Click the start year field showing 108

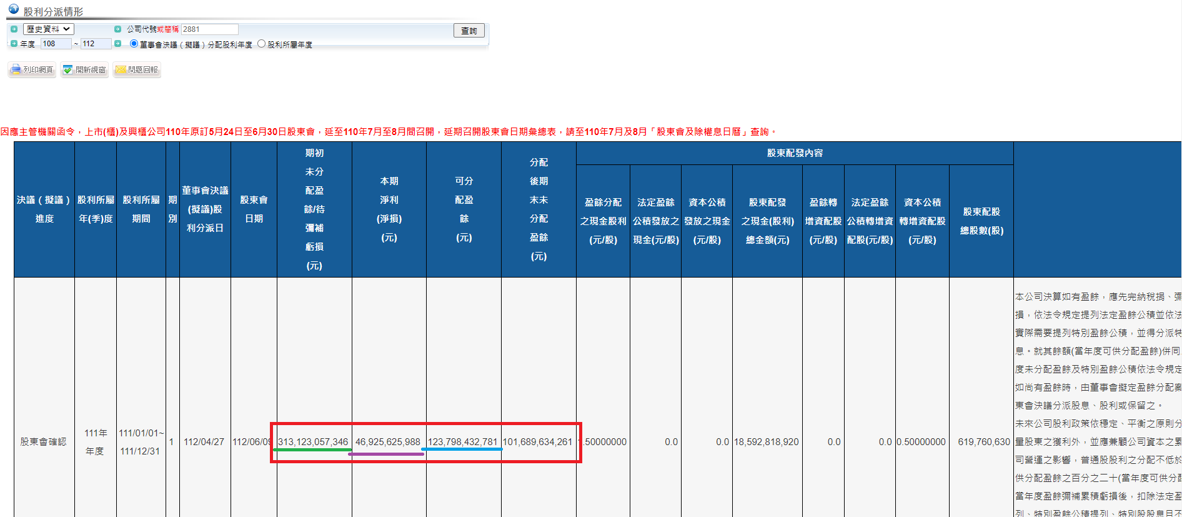click(x=56, y=44)
